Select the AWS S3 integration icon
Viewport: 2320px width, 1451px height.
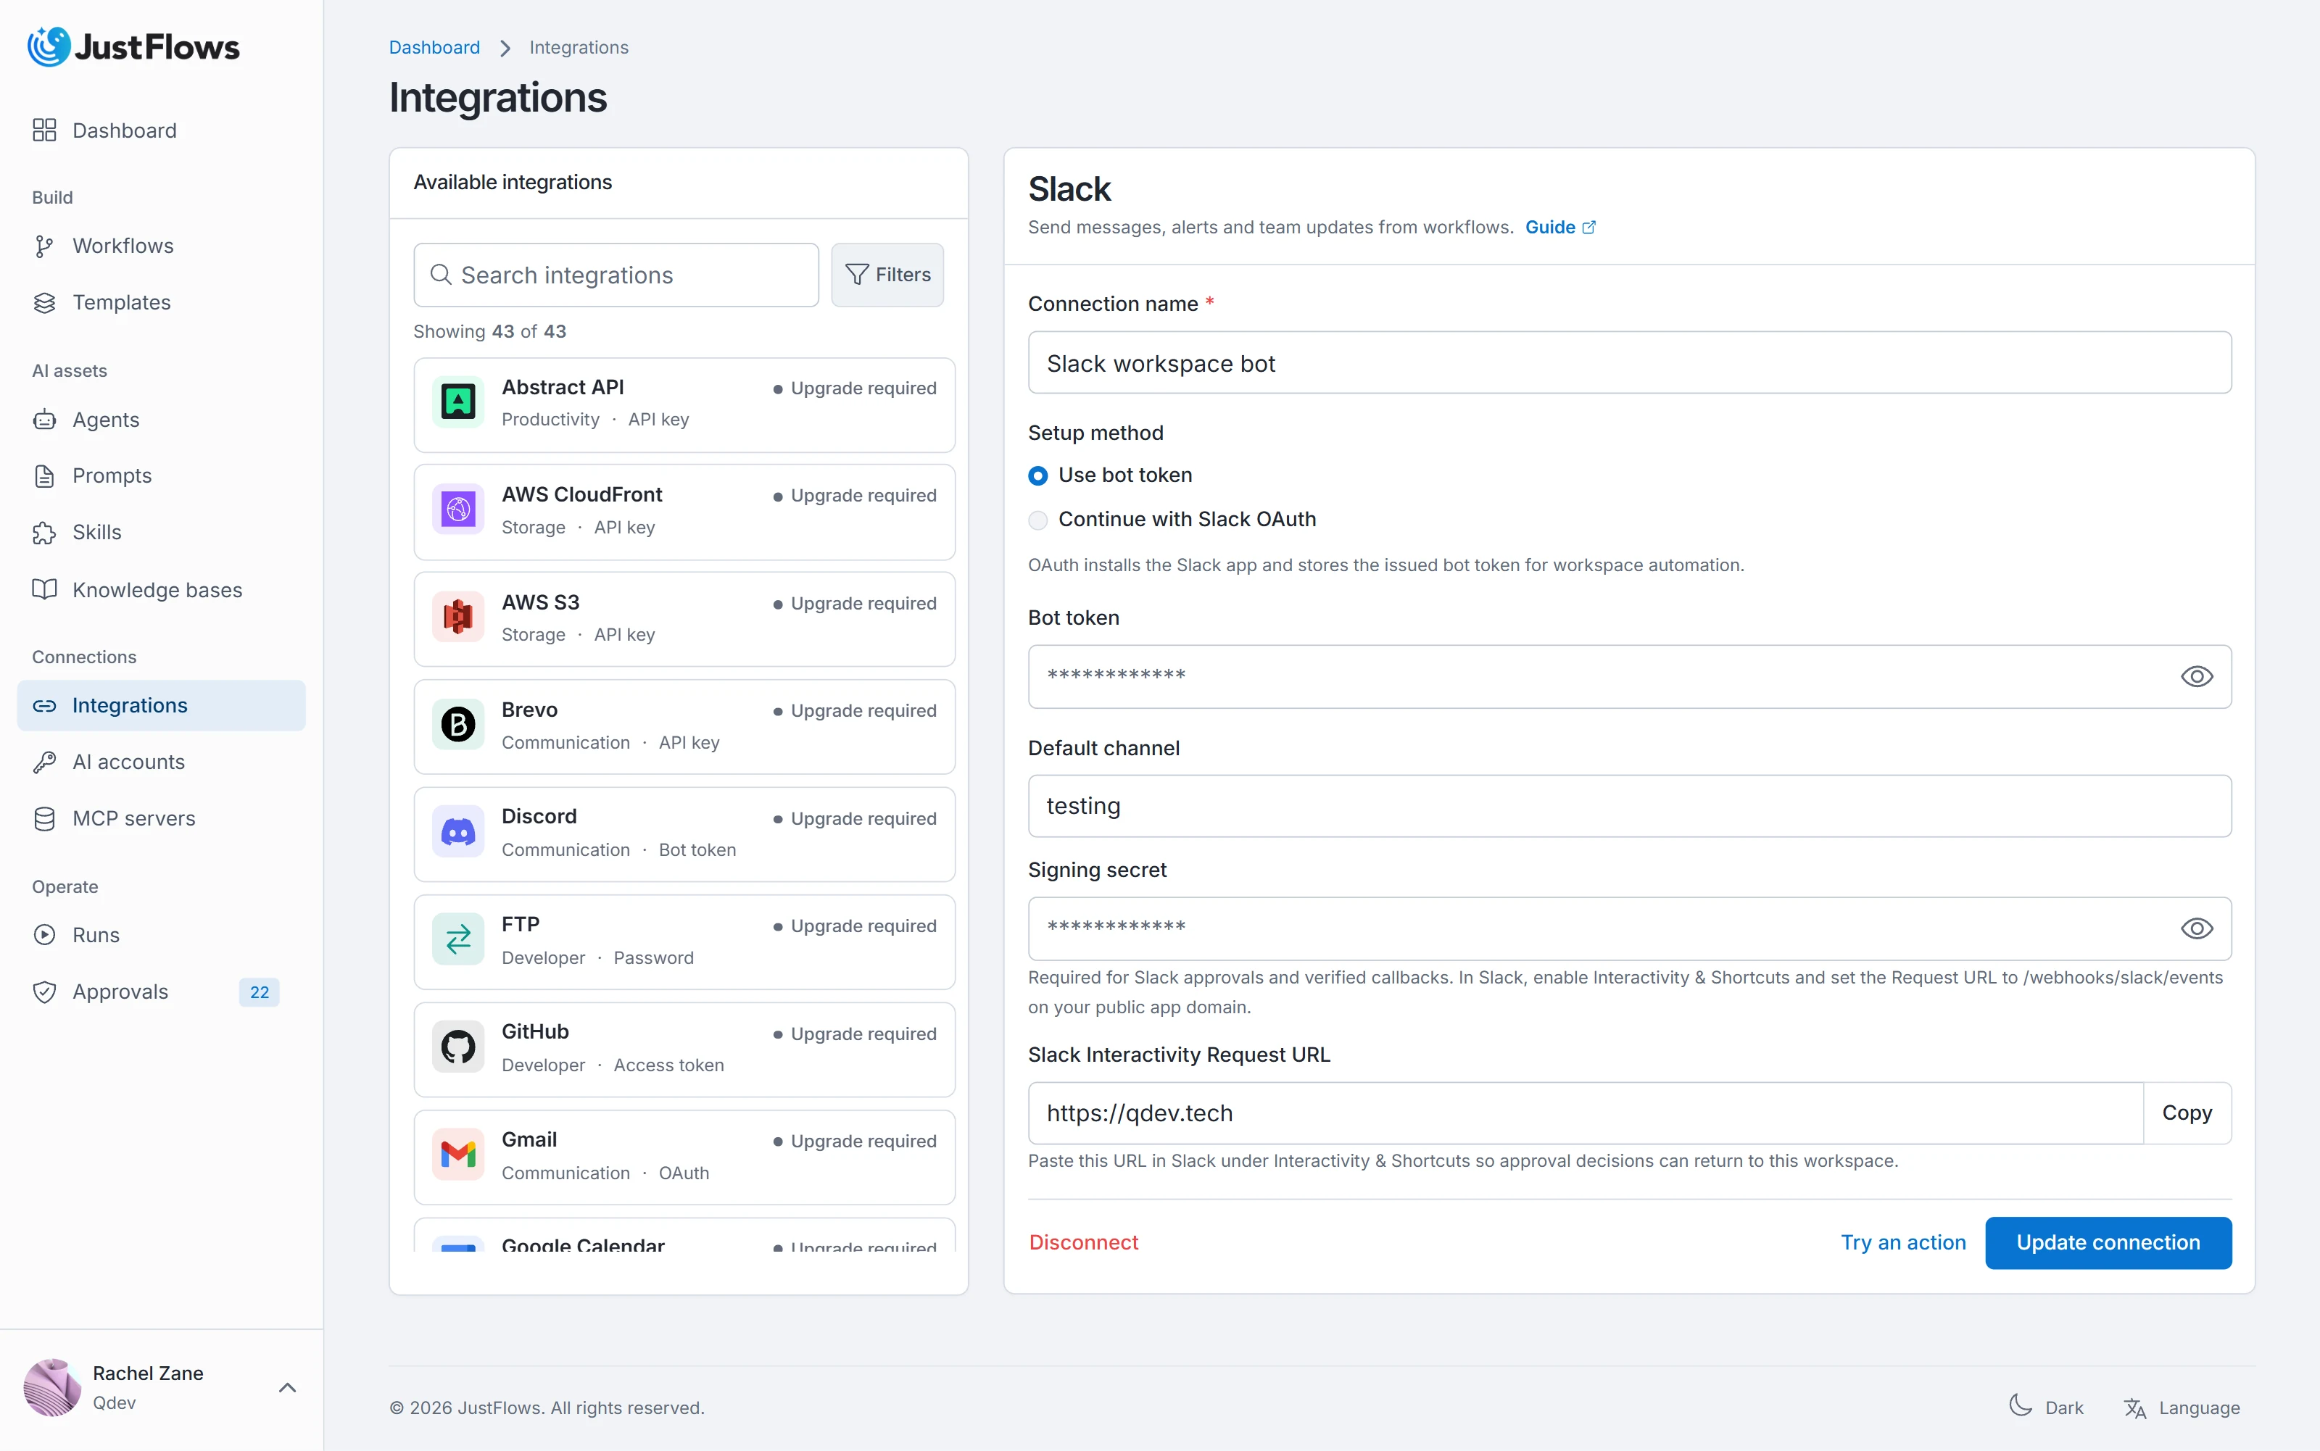(458, 617)
